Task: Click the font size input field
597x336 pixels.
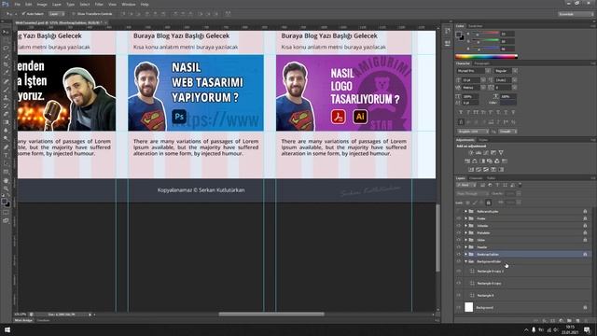Action: click(472, 80)
